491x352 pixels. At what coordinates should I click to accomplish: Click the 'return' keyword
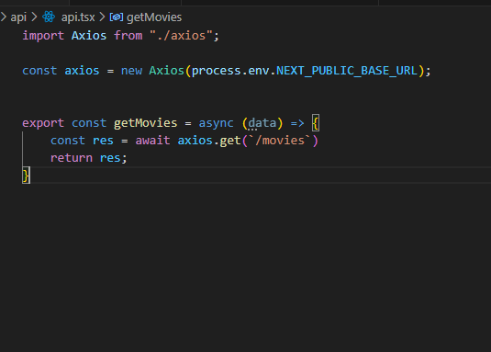click(72, 158)
